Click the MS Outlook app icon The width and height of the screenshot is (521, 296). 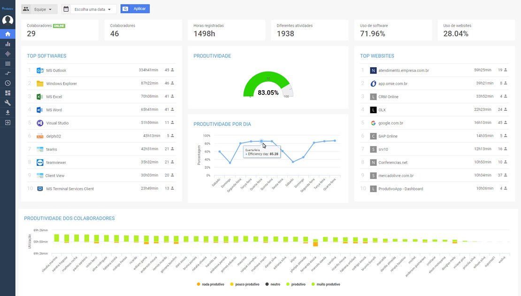click(x=40, y=70)
